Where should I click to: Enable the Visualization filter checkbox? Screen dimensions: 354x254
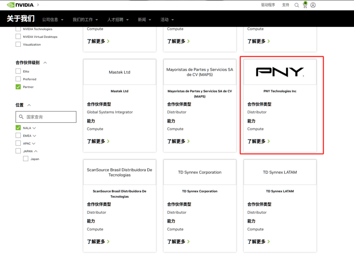pos(18,44)
